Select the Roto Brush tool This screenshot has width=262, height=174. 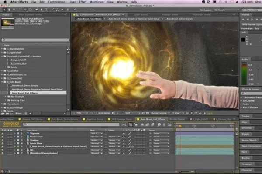68,10
